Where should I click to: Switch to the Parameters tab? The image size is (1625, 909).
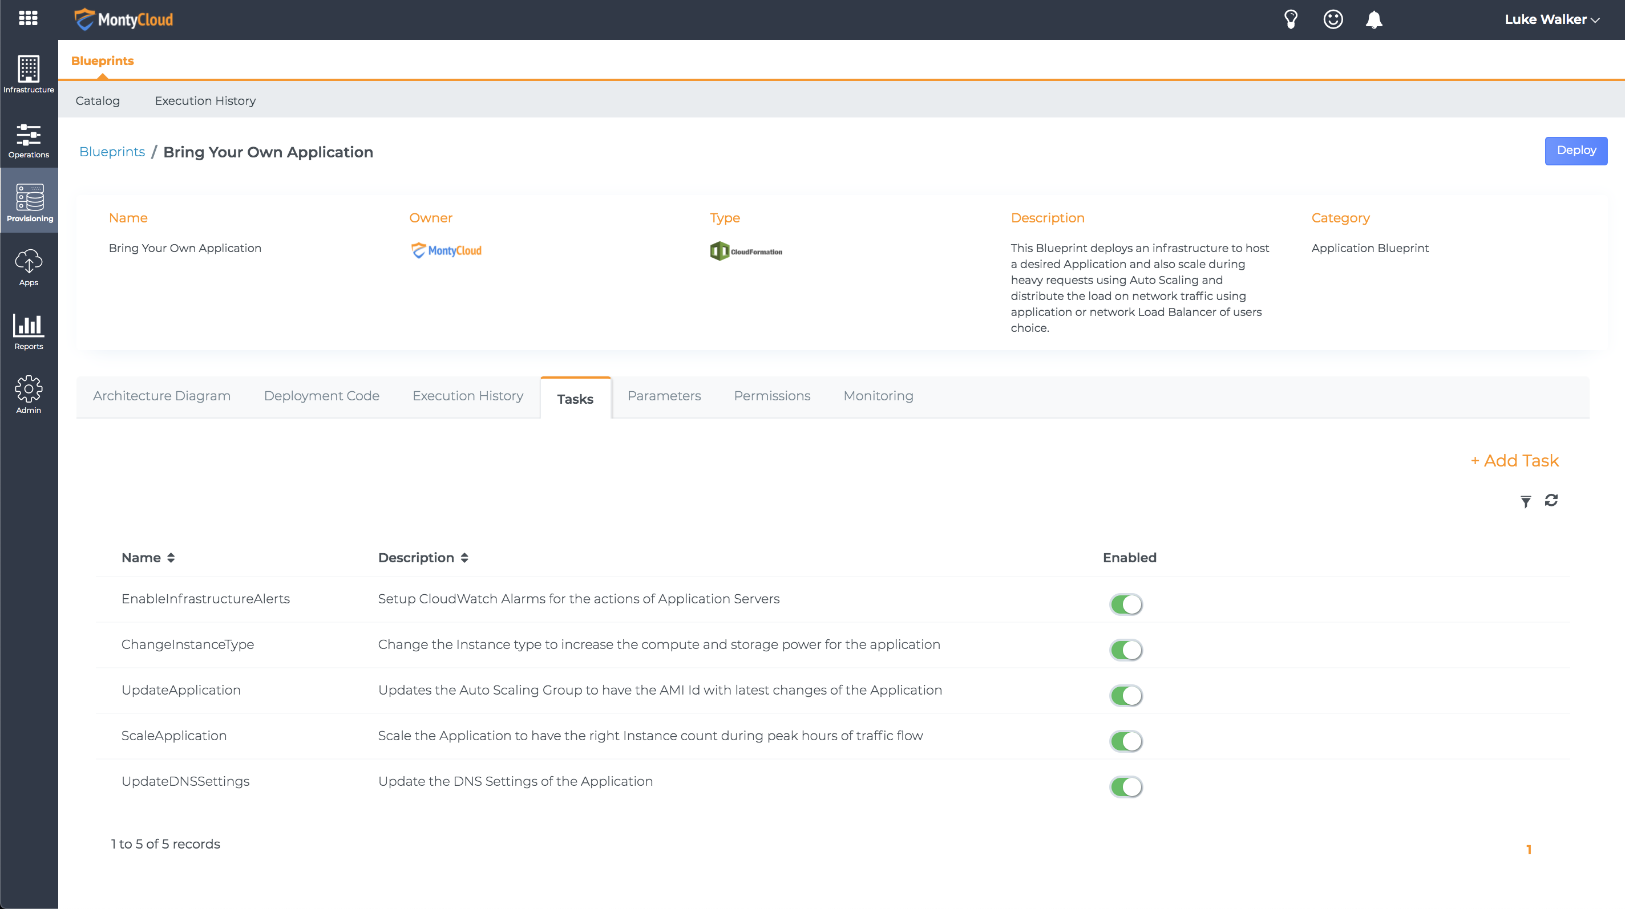[x=664, y=396]
